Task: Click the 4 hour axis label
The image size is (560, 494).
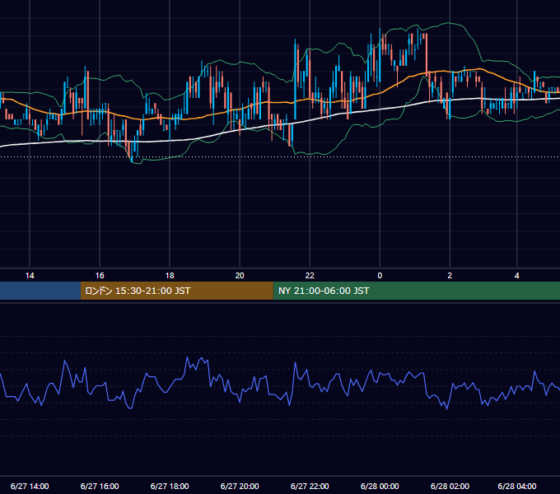Action: [517, 276]
